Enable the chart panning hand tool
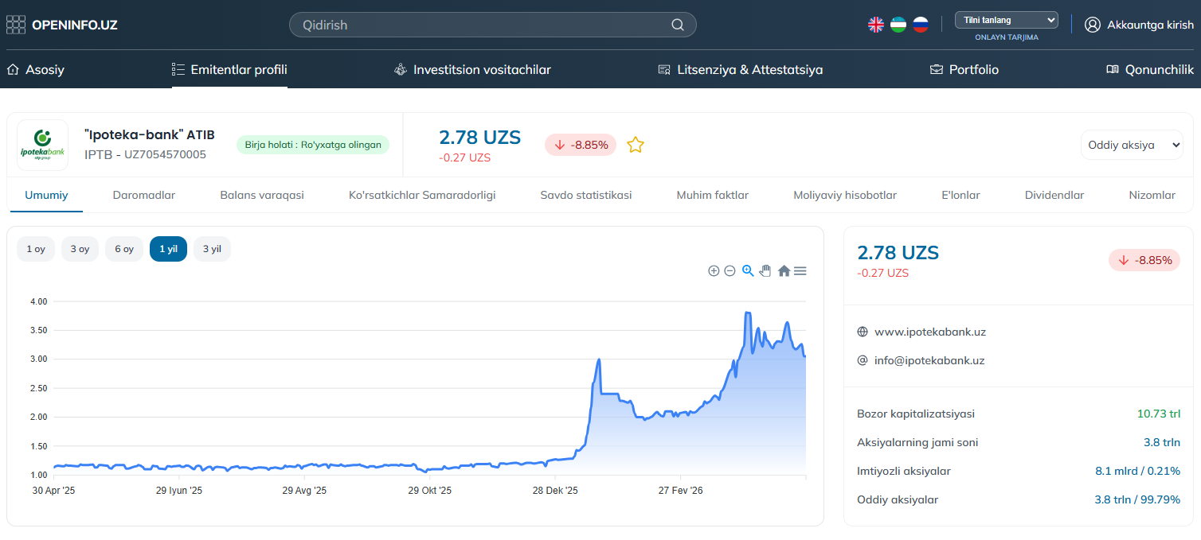Image resolution: width=1201 pixels, height=540 pixels. tap(765, 270)
